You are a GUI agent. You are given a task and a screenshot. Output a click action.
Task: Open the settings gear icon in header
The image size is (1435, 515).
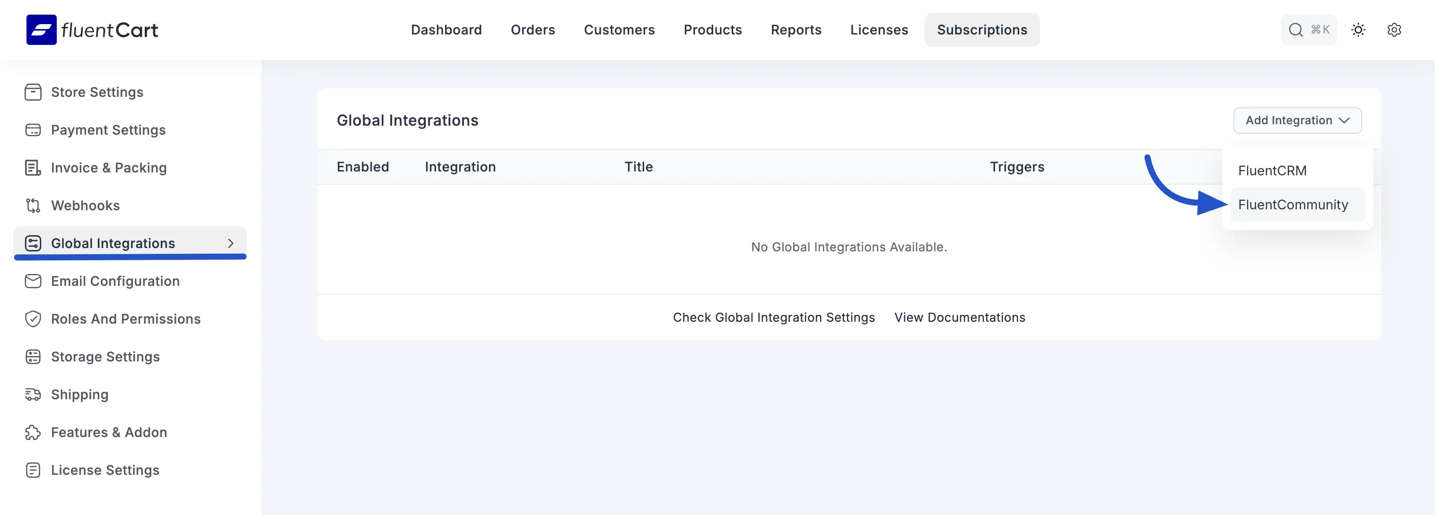pos(1394,29)
